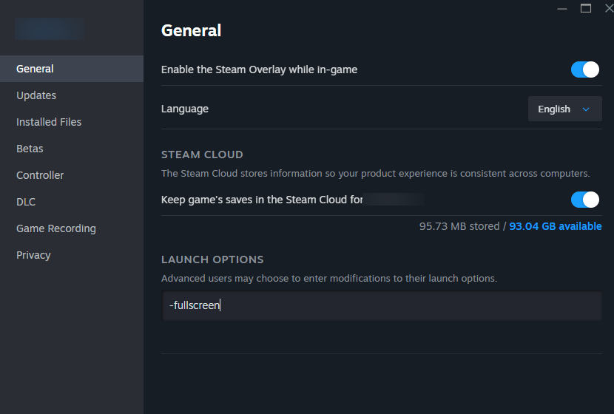Turn off Steam Cloud saves toggle

click(x=584, y=200)
